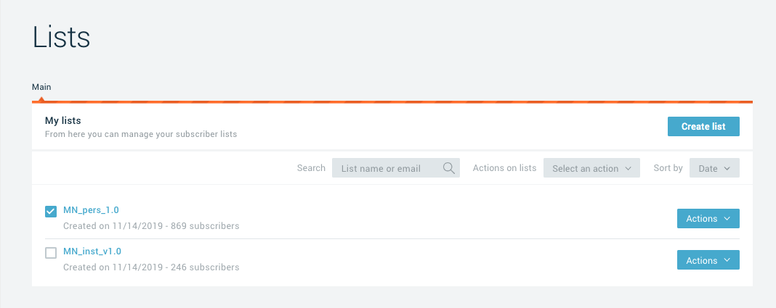776x308 pixels.
Task: Expand the Sort by Date dropdown
Action: (x=714, y=168)
